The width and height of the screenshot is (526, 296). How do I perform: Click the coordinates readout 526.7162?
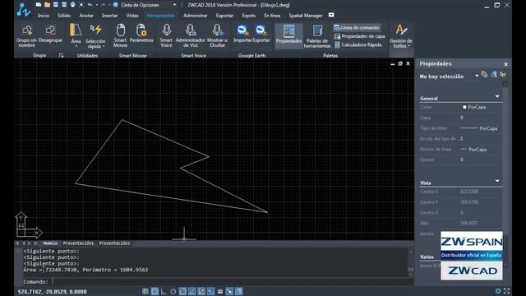click(52, 292)
